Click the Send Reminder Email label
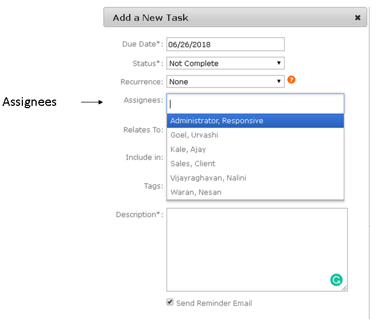Image resolution: width=390 pixels, height=329 pixels. [214, 303]
